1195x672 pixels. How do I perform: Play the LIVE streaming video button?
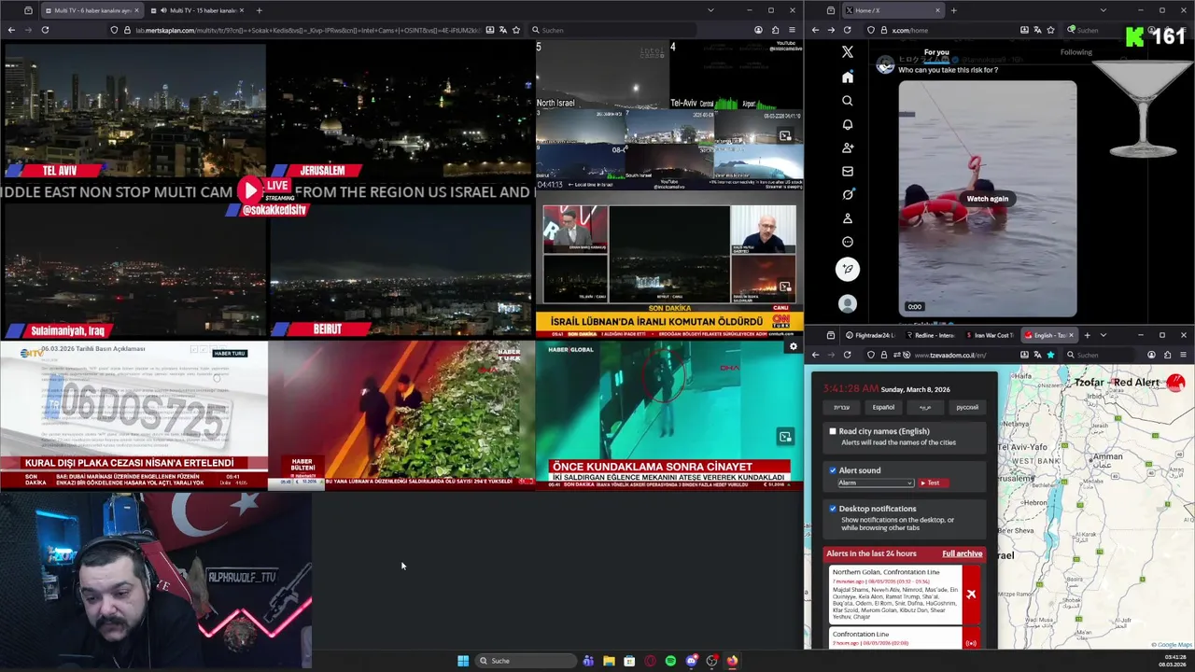coord(249,190)
